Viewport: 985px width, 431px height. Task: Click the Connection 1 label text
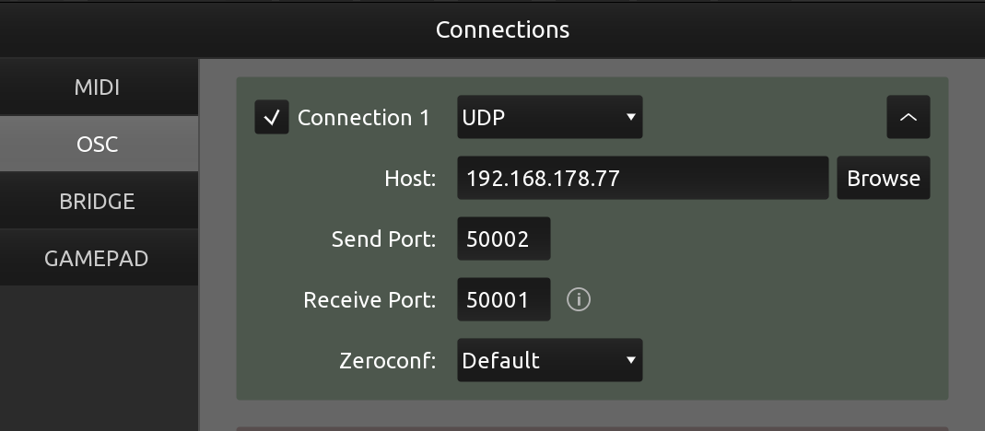pyautogui.click(x=364, y=118)
